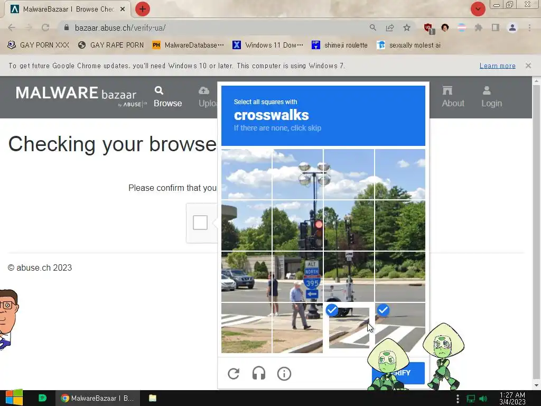Switch to audio challenge via headphones icon
The height and width of the screenshot is (406, 541).
259,374
